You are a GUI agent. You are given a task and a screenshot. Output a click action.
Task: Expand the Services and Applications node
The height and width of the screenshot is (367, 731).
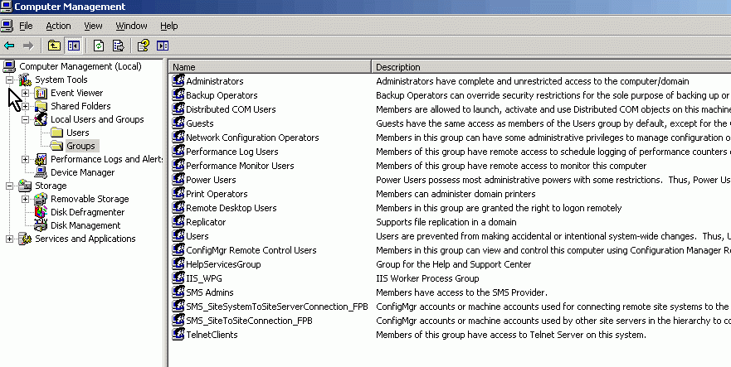pos(9,239)
